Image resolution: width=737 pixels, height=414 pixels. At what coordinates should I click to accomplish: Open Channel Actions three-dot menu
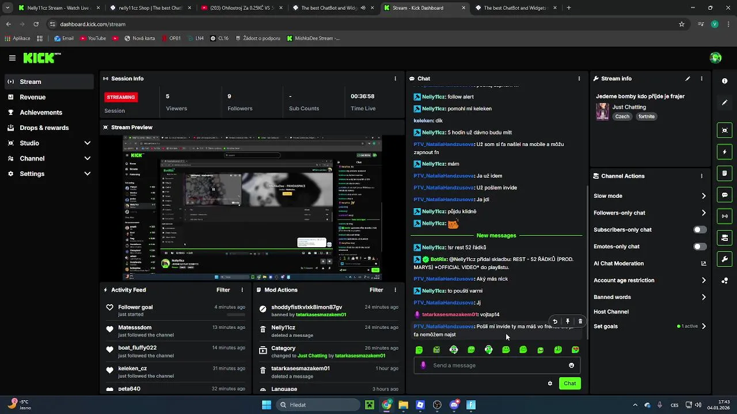(701, 176)
